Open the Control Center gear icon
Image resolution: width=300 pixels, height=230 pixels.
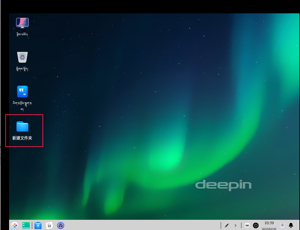pyautogui.click(x=61, y=225)
